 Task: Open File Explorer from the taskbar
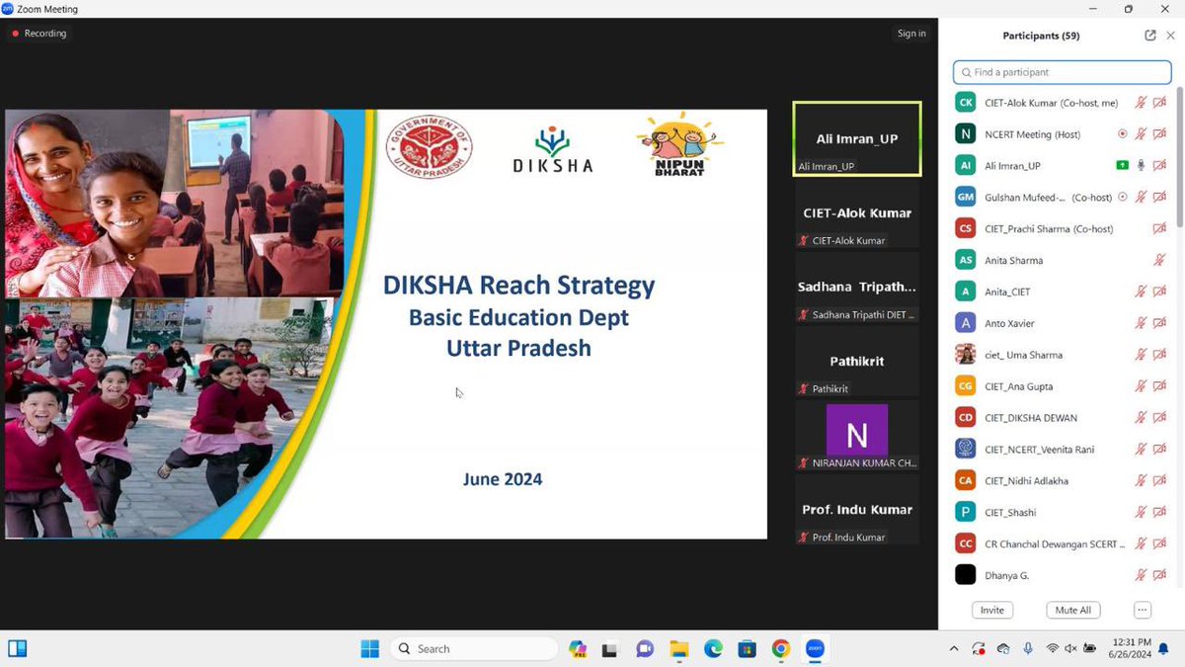coord(678,649)
